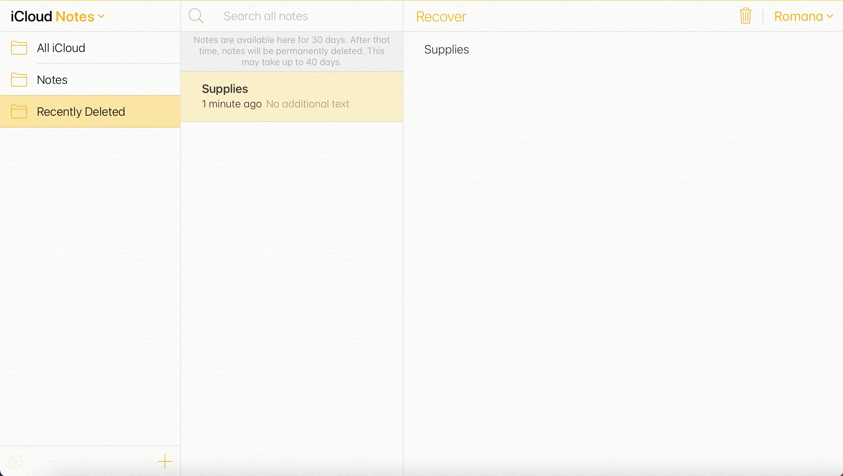Screen dimensions: 843x476
Task: Click the search magnifier icon
Action: pyautogui.click(x=196, y=16)
